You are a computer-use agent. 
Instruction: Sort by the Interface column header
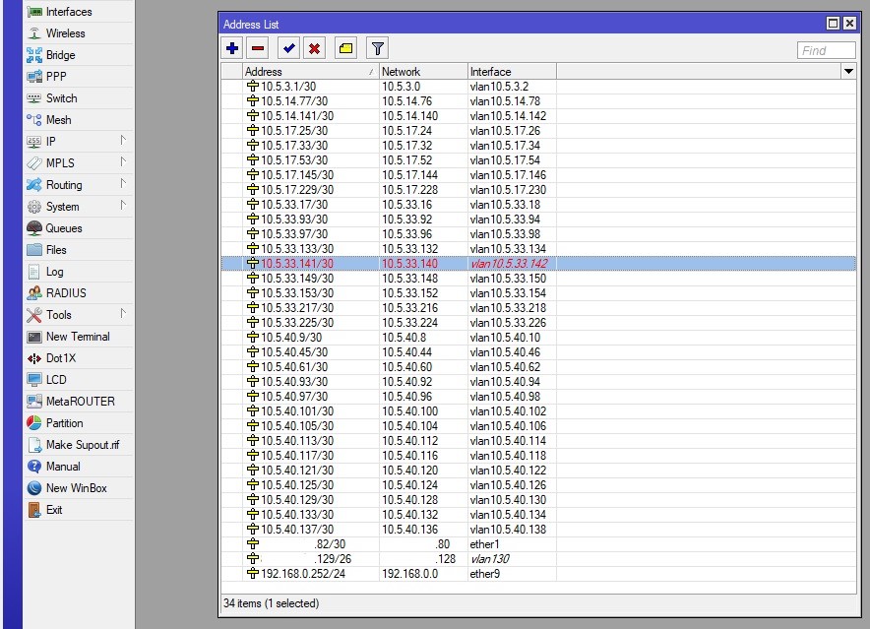[x=512, y=72]
